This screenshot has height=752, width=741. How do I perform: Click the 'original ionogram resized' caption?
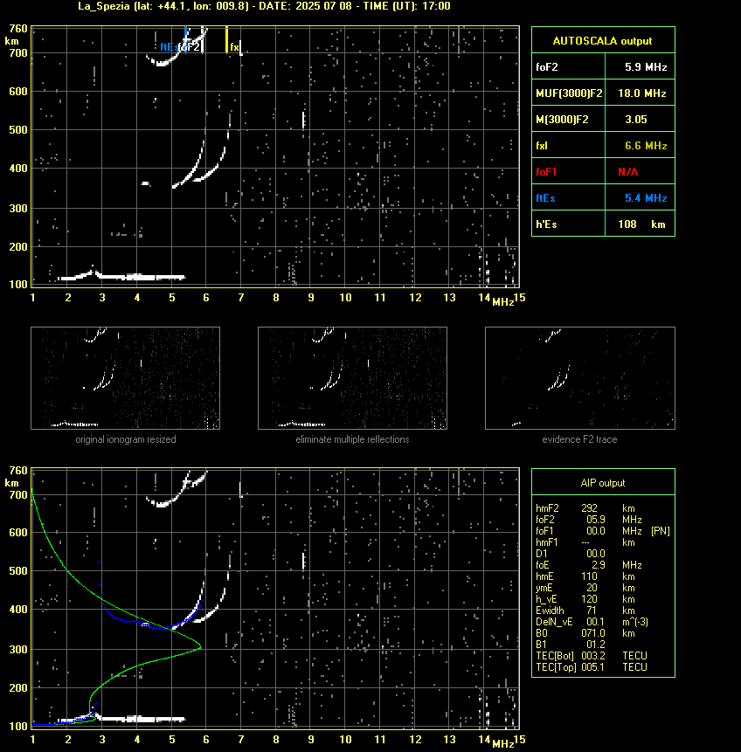pyautogui.click(x=126, y=439)
